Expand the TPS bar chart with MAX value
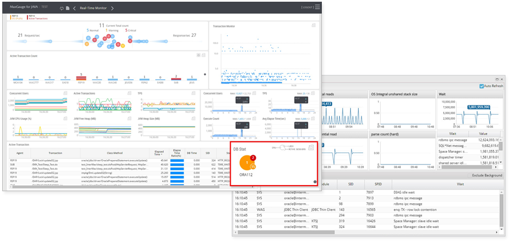The image size is (510, 244). [313, 93]
